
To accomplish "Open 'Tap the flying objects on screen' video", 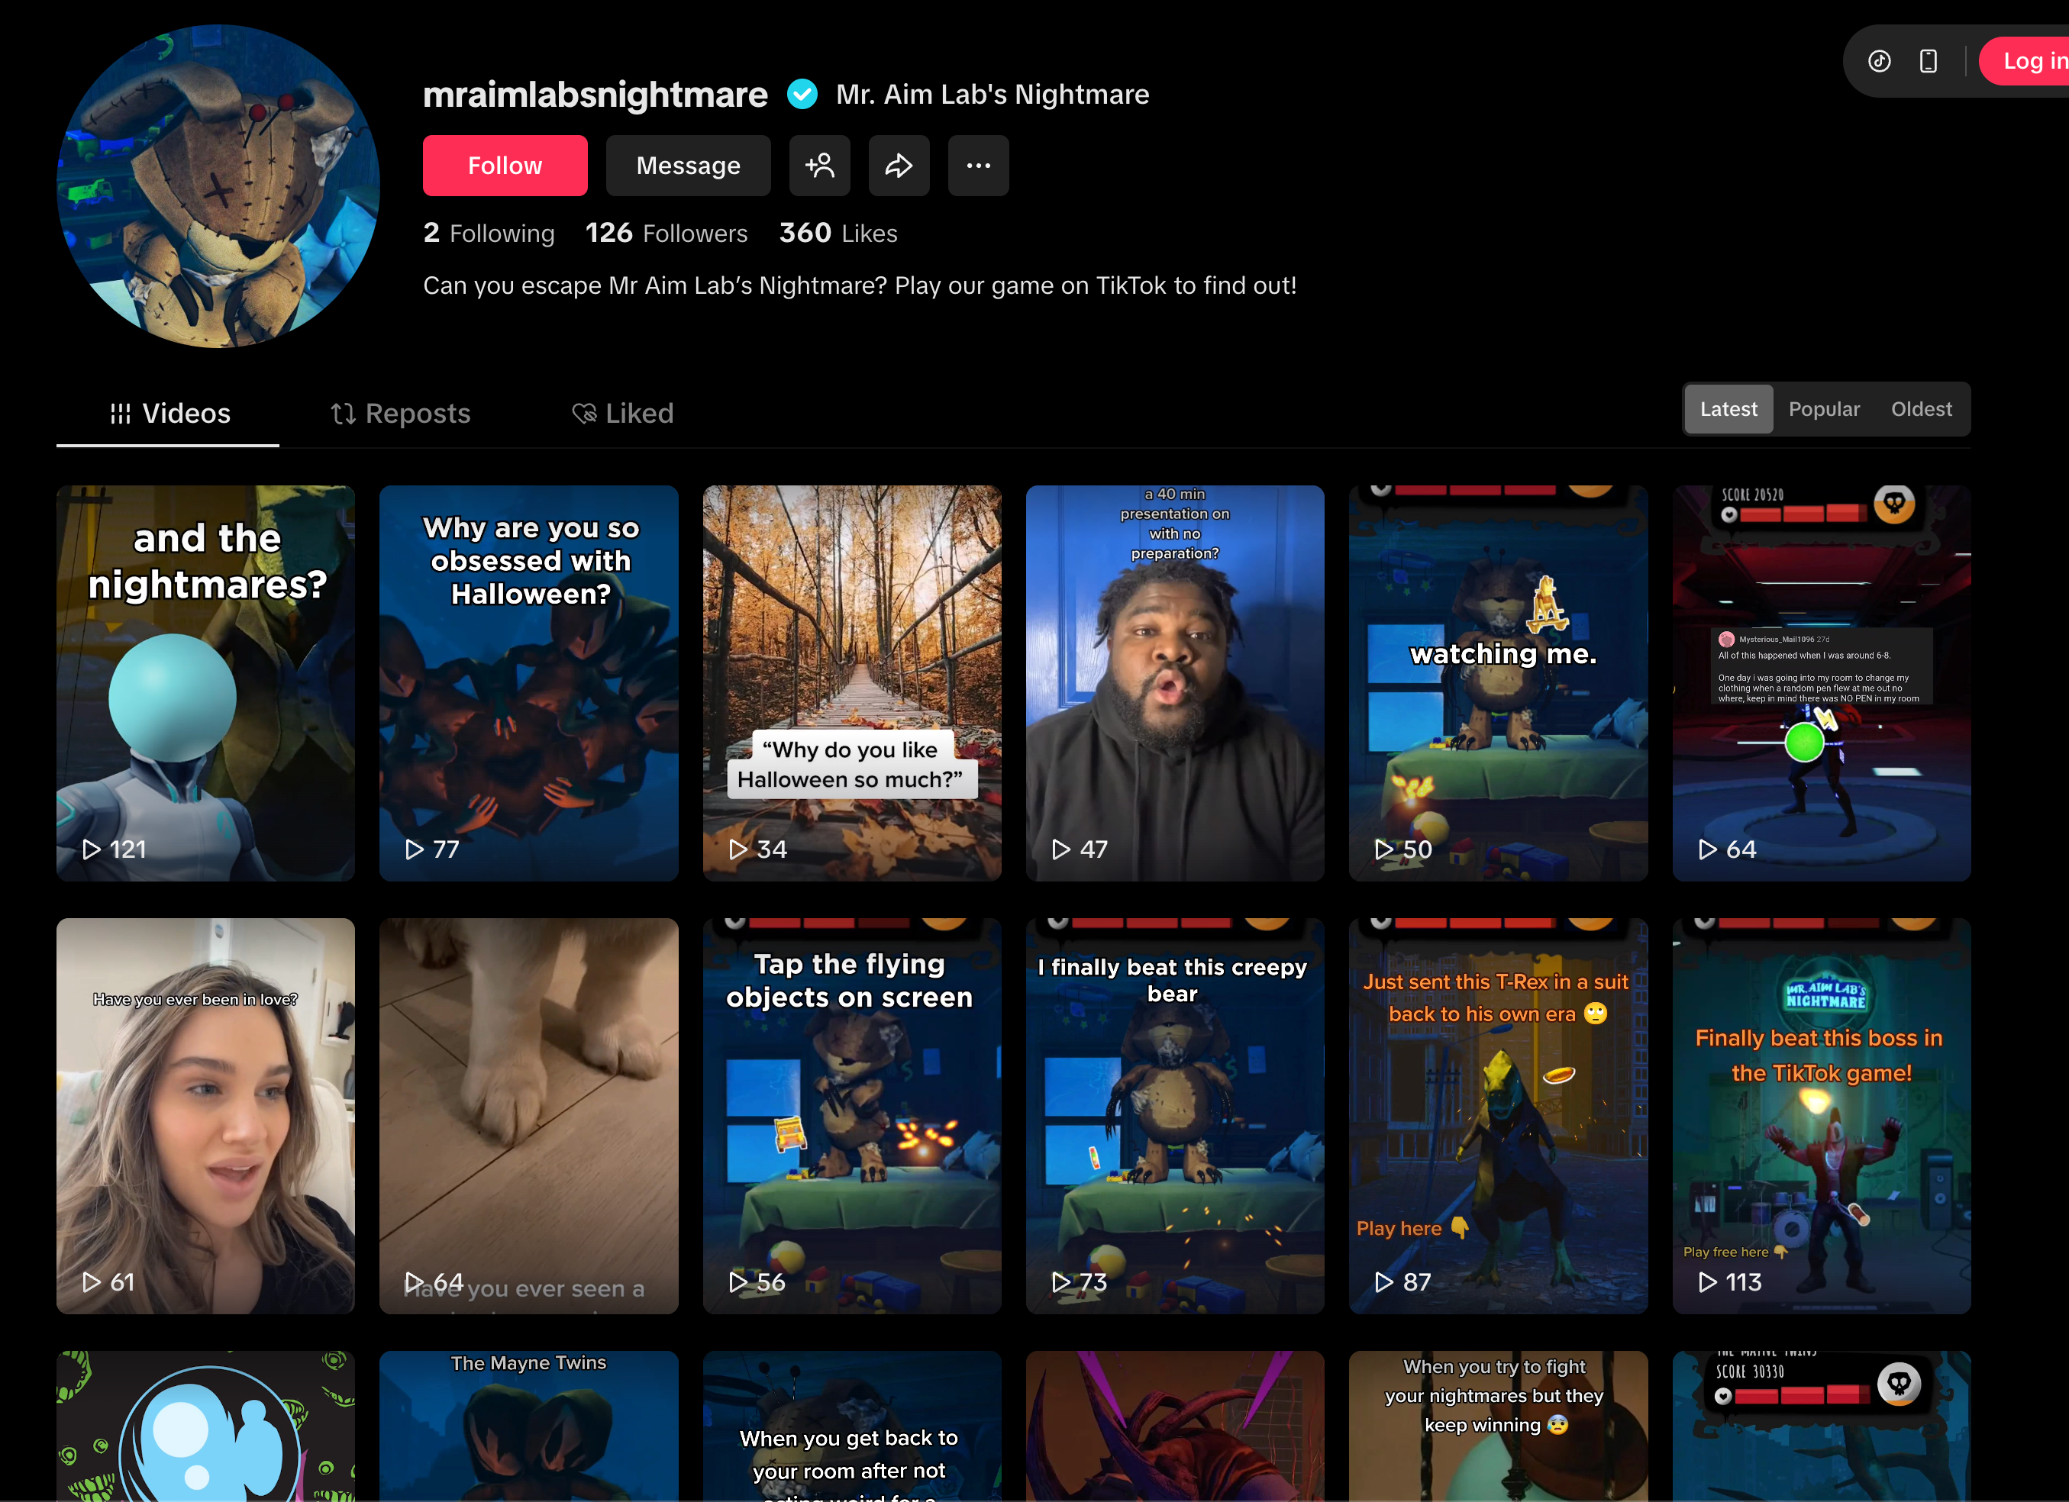I will 851,1115.
